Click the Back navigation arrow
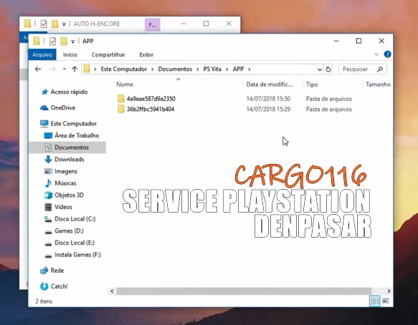This screenshot has height=325, width=418. (x=38, y=69)
